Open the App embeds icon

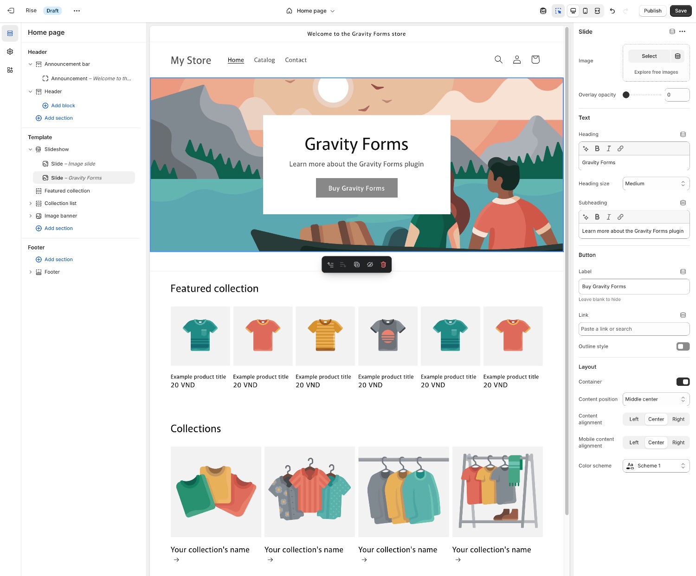coord(10,70)
